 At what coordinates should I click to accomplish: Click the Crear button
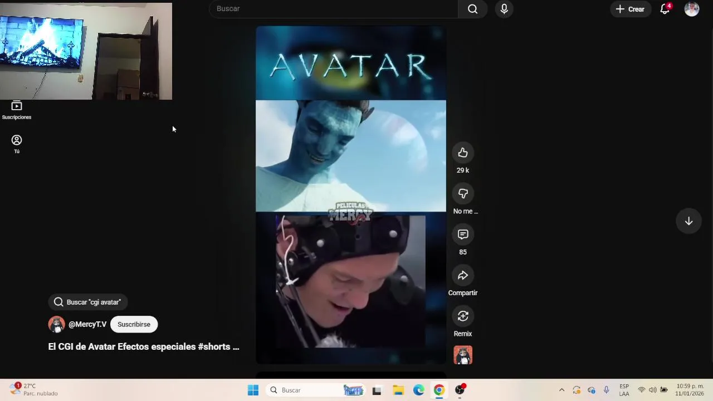pos(630,9)
